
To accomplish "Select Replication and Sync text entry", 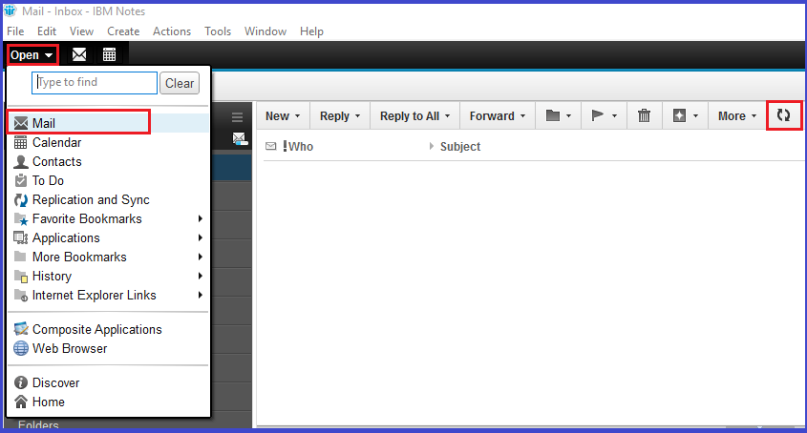I will tap(91, 199).
